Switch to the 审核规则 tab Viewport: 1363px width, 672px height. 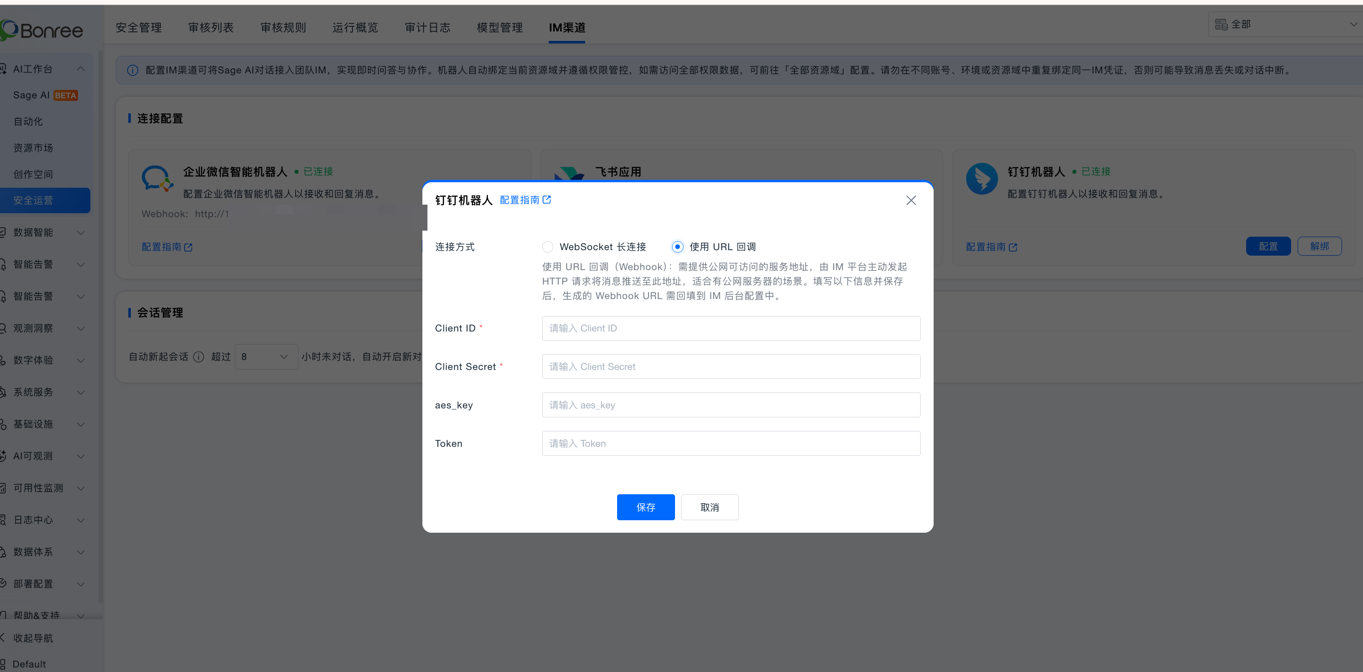283,27
